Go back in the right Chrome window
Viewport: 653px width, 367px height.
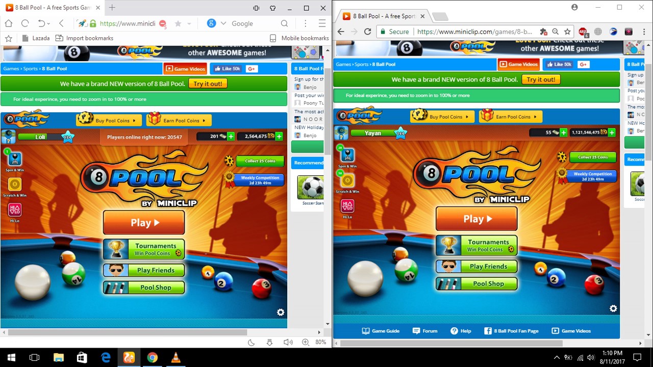341,32
